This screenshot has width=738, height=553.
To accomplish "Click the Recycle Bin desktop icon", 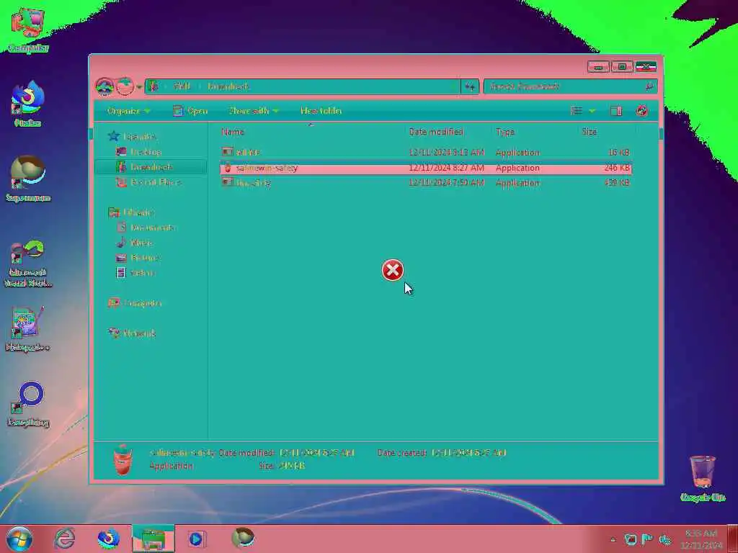I will click(x=703, y=478).
